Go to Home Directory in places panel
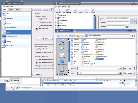The width and height of the screenshot is (138, 103). (x=62, y=62)
